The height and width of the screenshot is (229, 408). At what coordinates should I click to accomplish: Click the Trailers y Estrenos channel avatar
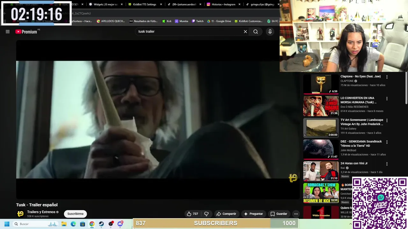click(x=20, y=214)
